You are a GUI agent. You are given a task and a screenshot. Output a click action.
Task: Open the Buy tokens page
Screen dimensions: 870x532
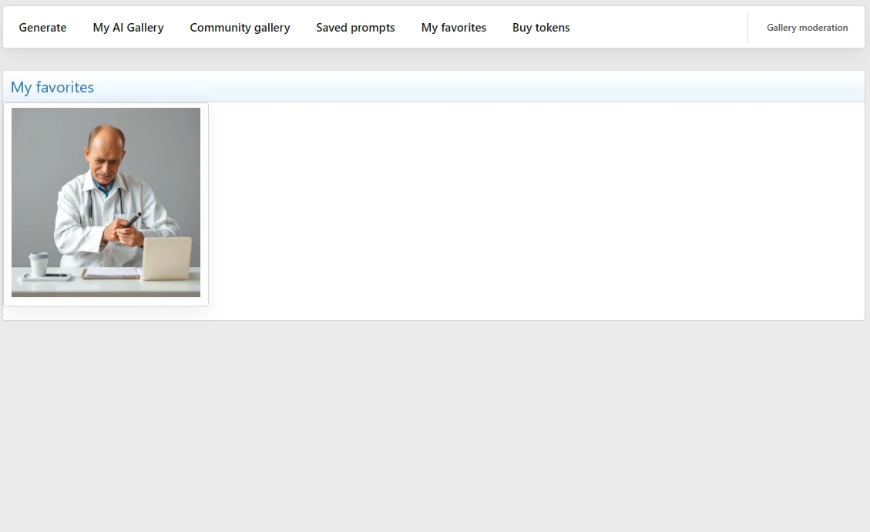541,28
